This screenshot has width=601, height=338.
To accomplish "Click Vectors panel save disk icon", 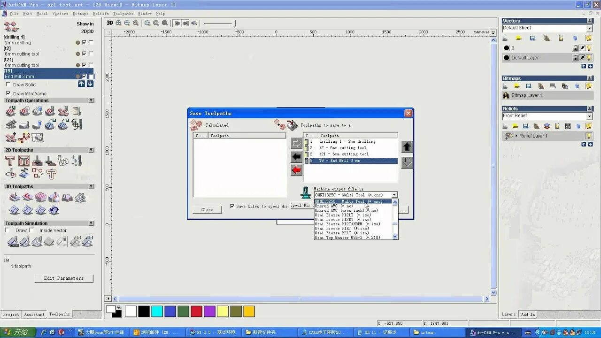I will pos(533,38).
